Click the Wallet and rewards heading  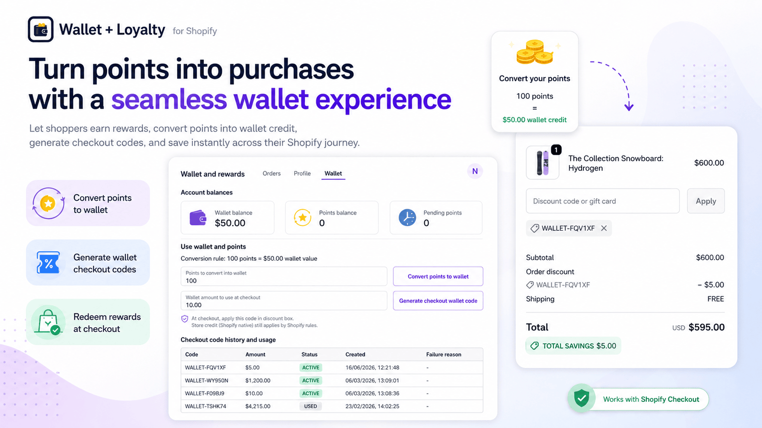[x=212, y=174]
